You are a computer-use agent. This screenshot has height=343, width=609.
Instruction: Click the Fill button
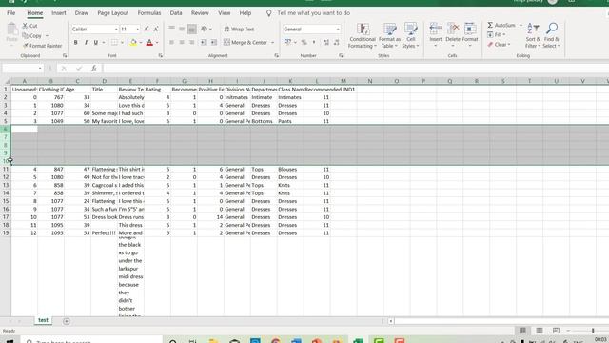(x=497, y=35)
